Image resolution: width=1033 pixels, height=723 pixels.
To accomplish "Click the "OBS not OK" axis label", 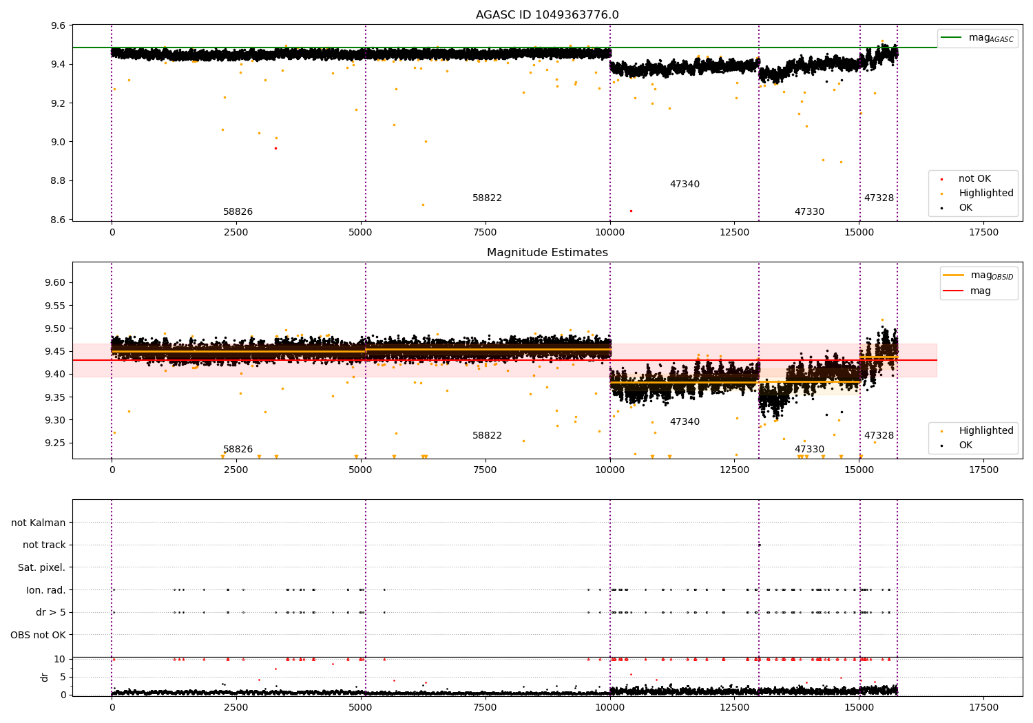I will pyautogui.click(x=38, y=635).
